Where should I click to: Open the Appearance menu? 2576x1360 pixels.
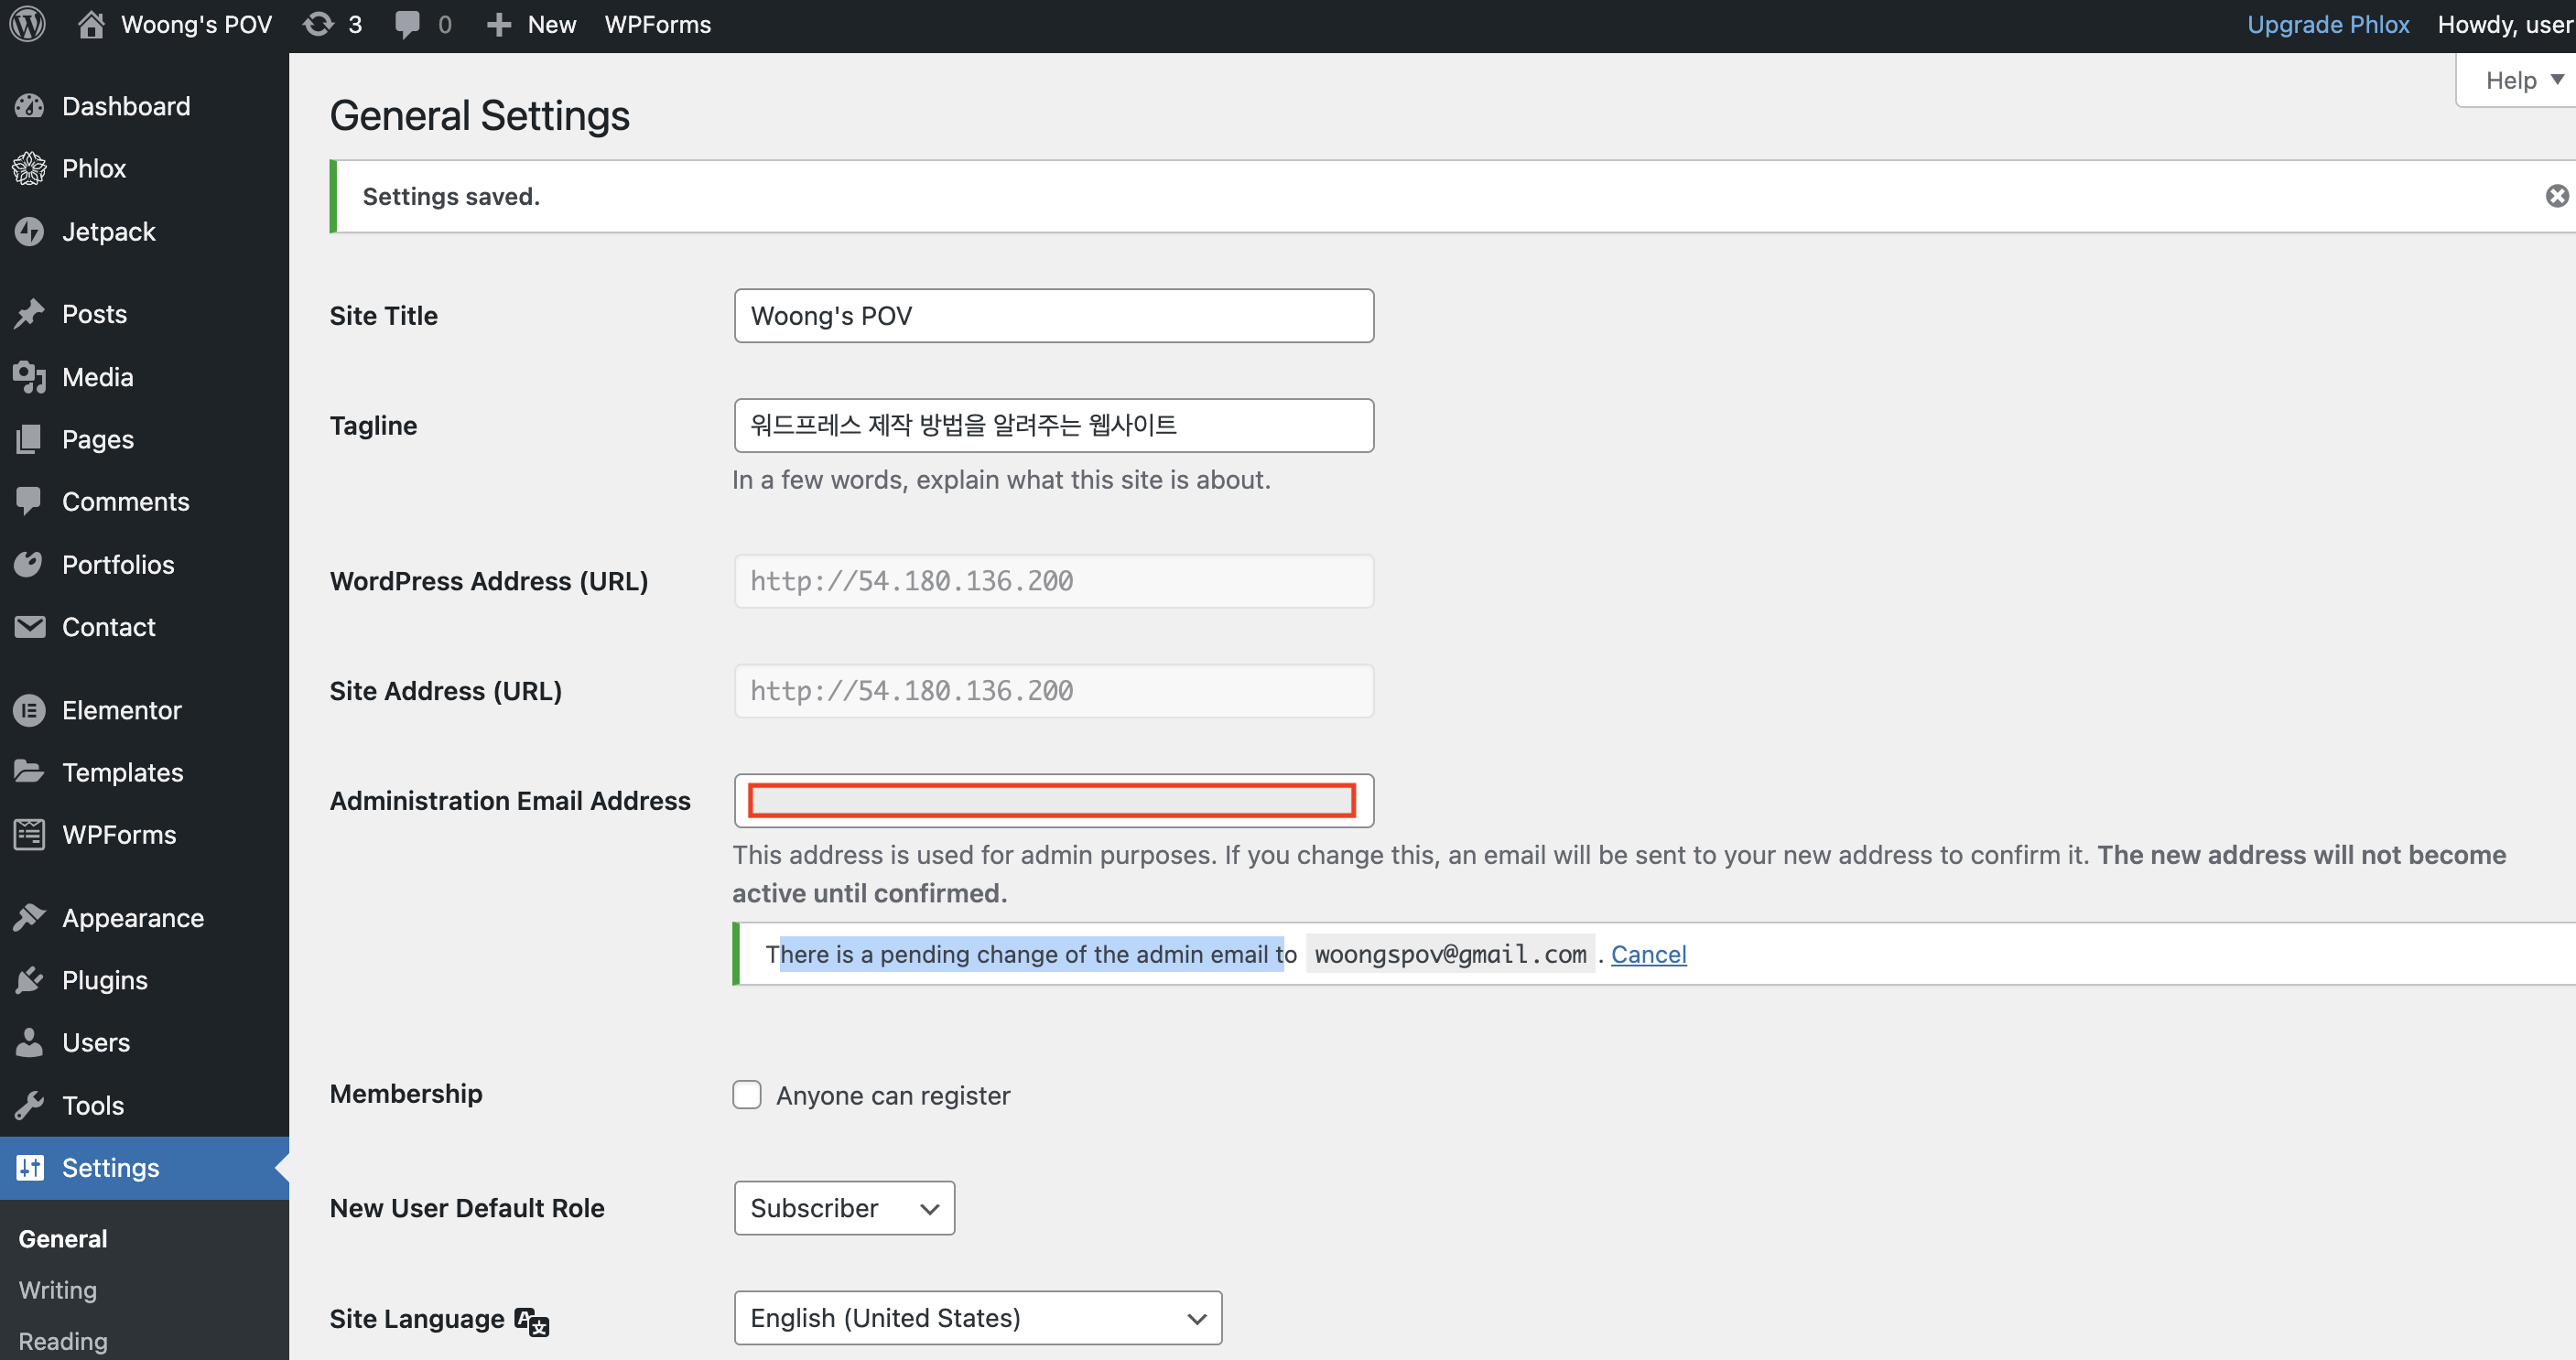click(x=132, y=918)
